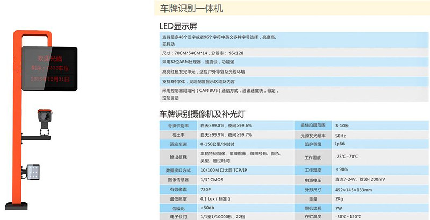Click the 检出率 row label
Viewport: 430px width, 220px height.
point(178,135)
